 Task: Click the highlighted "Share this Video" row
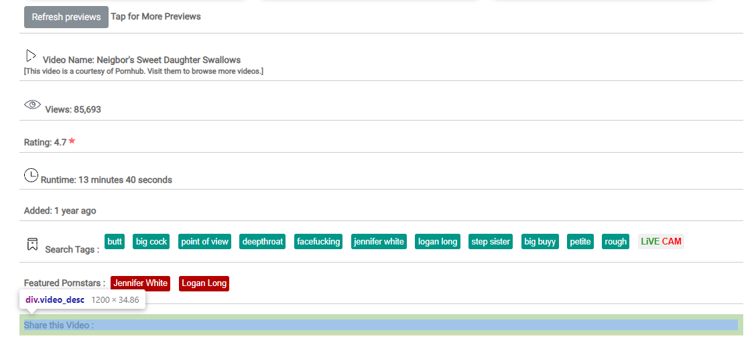click(x=381, y=326)
